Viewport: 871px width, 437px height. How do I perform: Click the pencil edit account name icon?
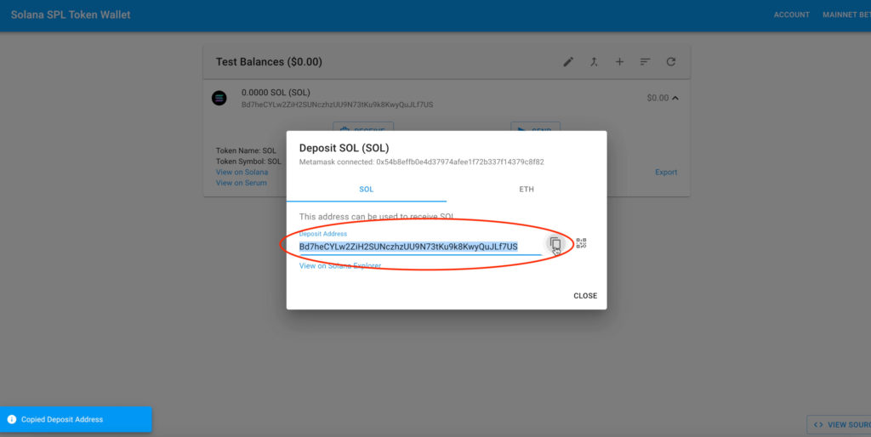click(567, 61)
